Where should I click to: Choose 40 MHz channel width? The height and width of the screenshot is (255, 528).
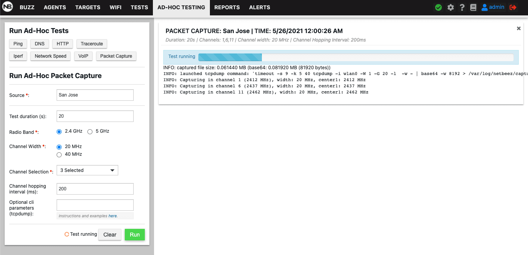tap(59, 155)
